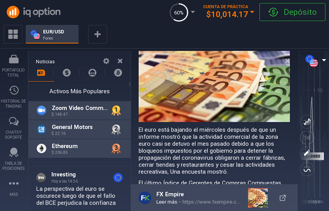Open the Leer más fxempire link
The height and width of the screenshot is (211, 329).
pos(198,202)
